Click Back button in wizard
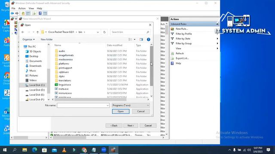This screenshot has height=154, width=275. pyautogui.click(x=114, y=125)
